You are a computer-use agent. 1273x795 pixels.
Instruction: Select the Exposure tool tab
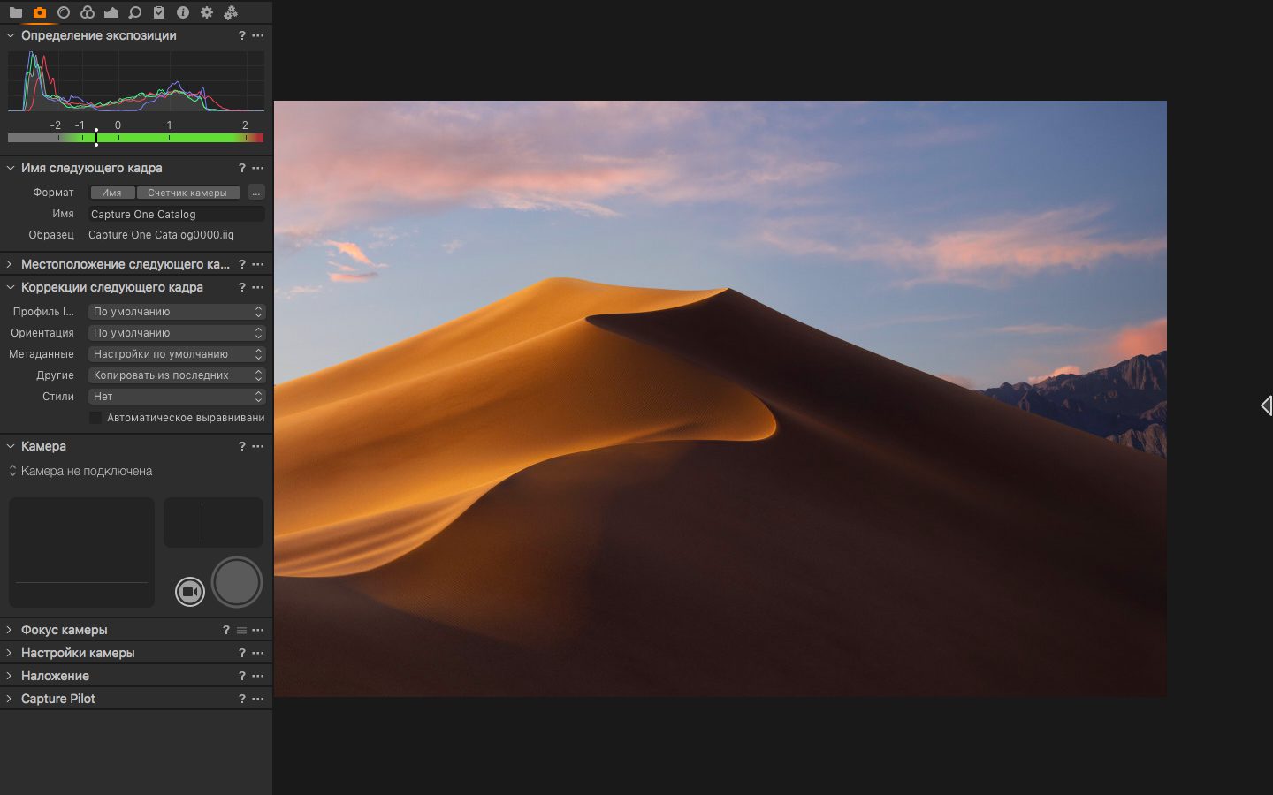click(x=111, y=12)
